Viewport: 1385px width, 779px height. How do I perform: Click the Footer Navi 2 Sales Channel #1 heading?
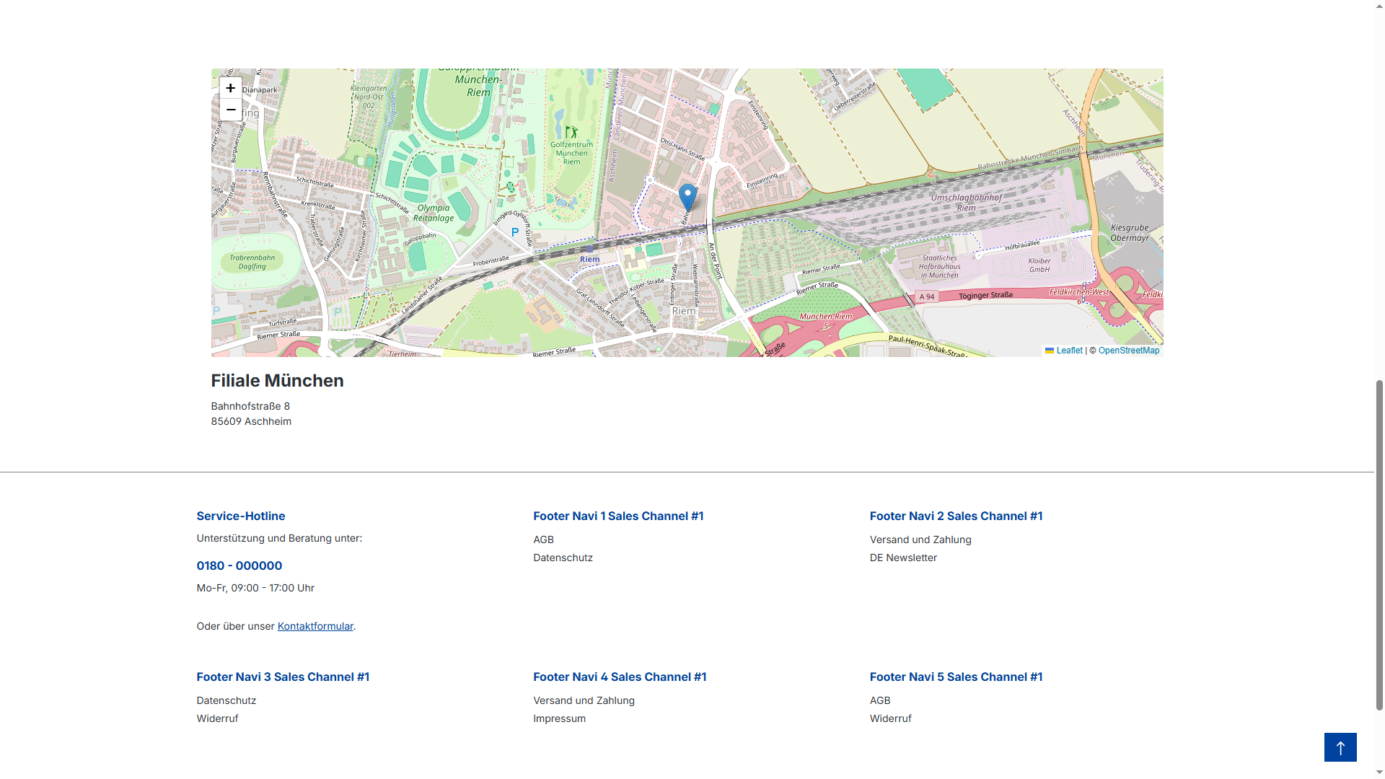[956, 516]
